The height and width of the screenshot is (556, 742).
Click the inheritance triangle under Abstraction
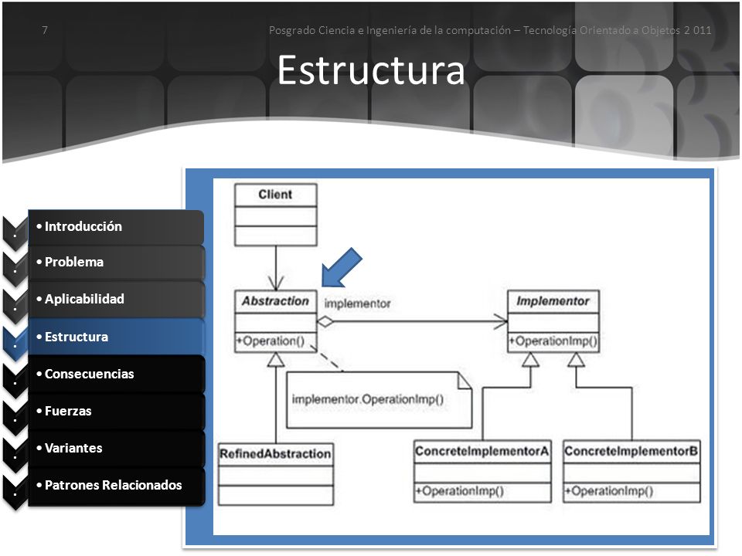click(x=276, y=360)
